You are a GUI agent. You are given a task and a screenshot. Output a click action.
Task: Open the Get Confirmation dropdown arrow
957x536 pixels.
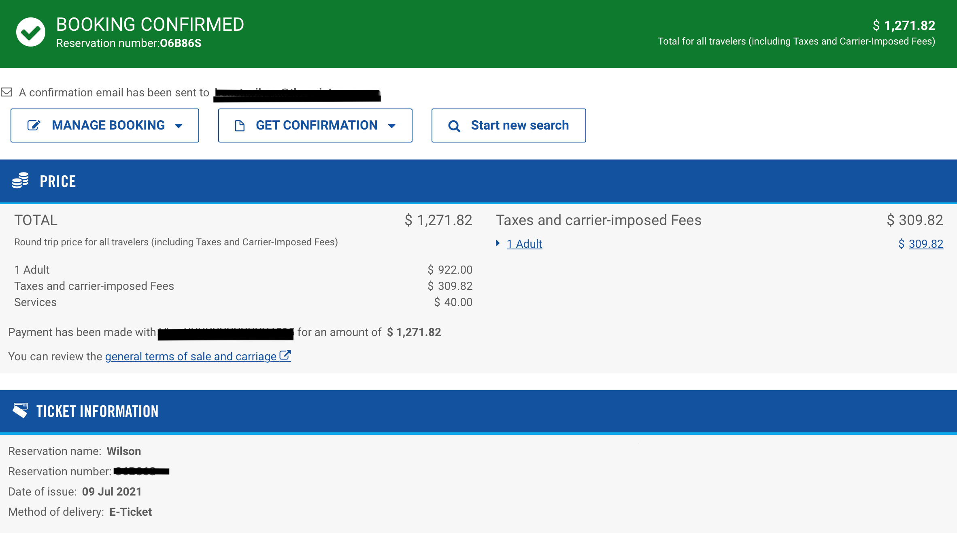[x=391, y=126]
